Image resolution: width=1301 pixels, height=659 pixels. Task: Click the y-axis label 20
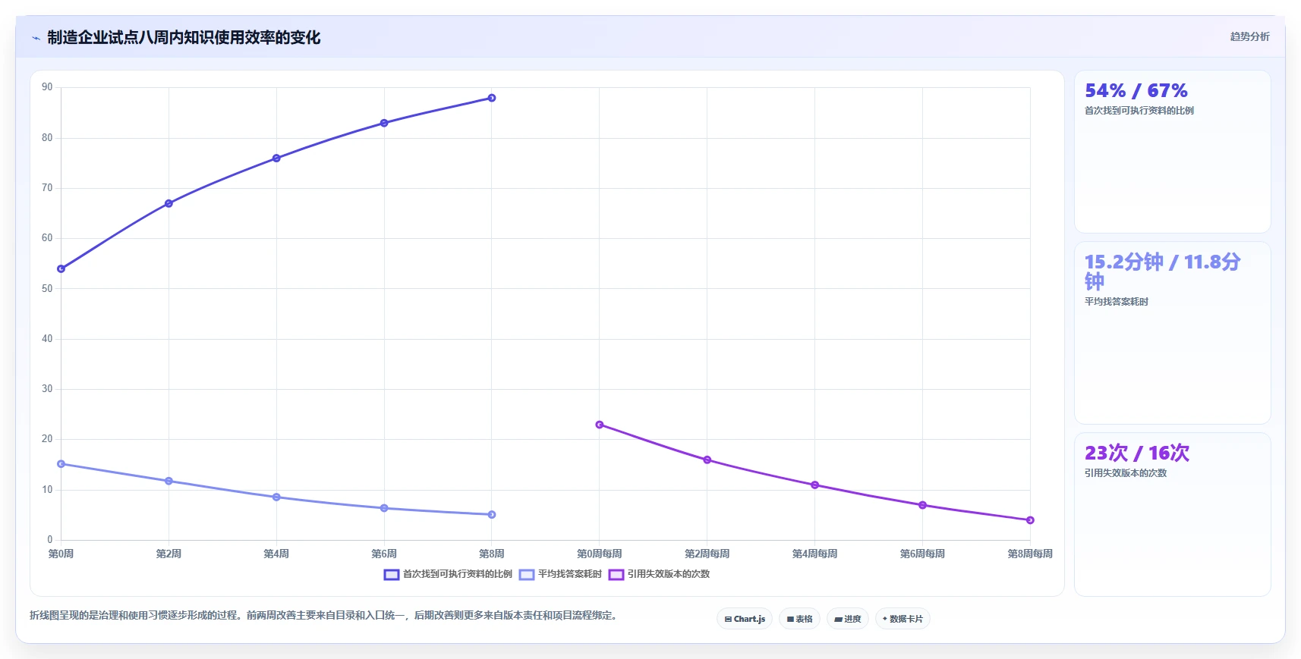coord(47,439)
